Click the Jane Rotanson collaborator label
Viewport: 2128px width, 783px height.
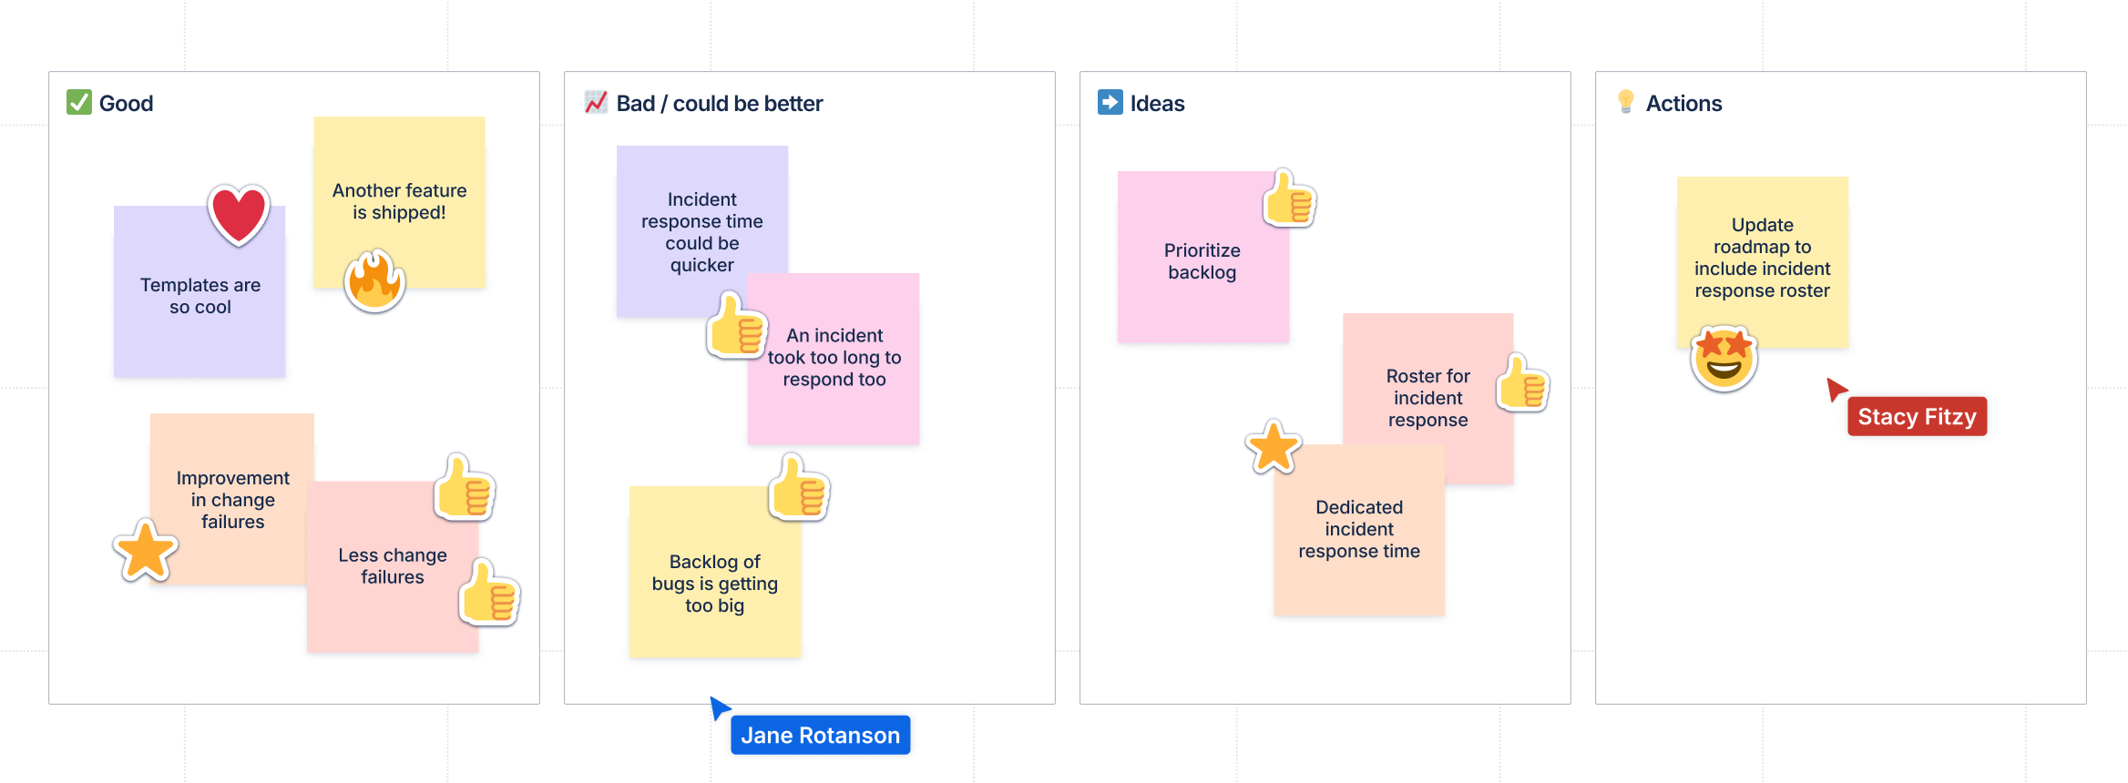pyautogui.click(x=820, y=735)
